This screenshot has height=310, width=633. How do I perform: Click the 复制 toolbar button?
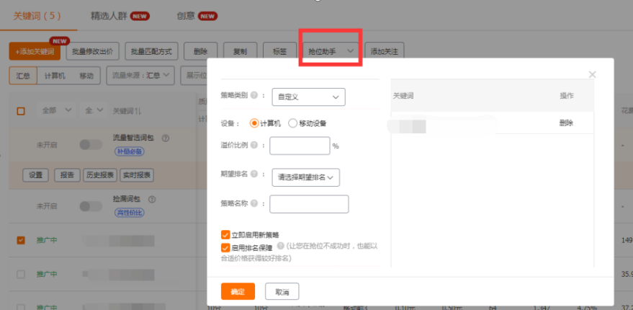point(241,51)
